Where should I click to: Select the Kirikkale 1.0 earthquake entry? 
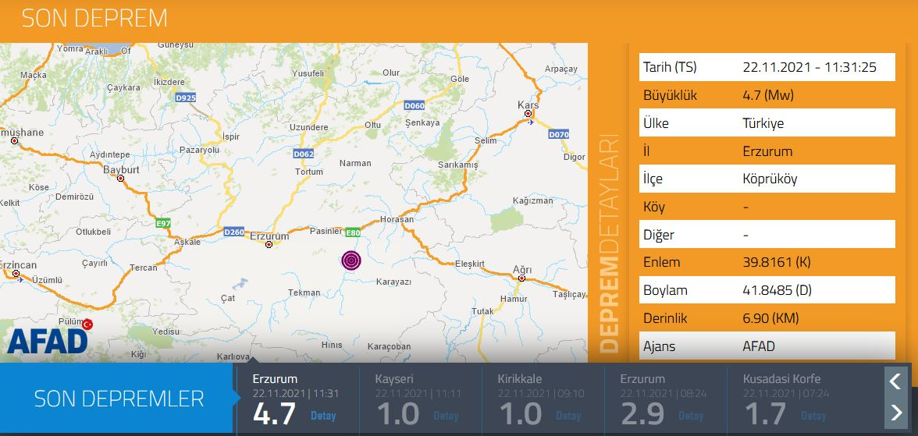click(x=542, y=398)
